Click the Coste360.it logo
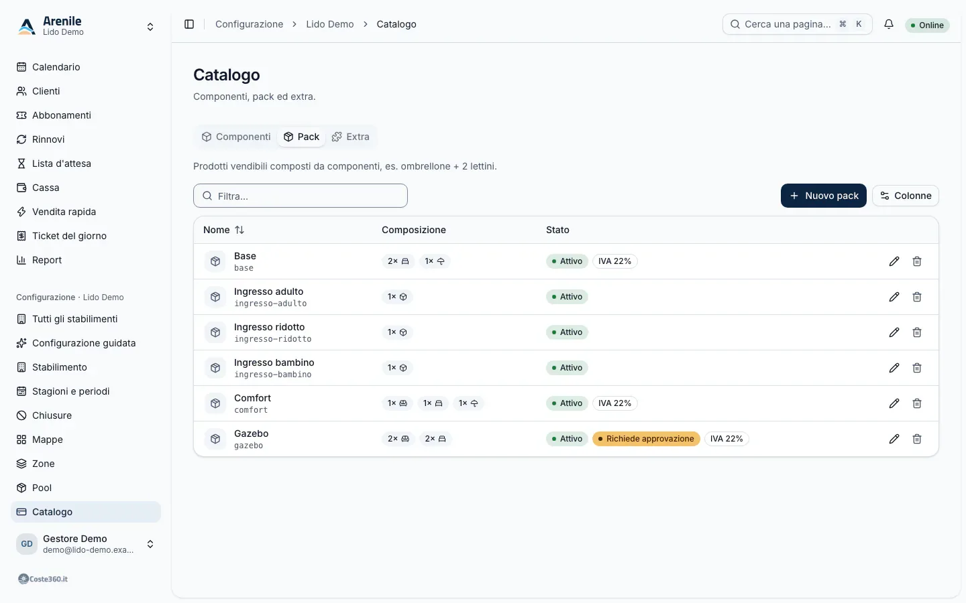 click(x=43, y=579)
